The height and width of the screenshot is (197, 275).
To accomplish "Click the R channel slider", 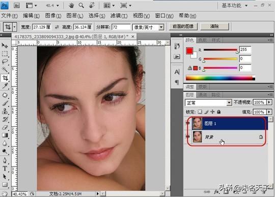I will tap(221, 50).
